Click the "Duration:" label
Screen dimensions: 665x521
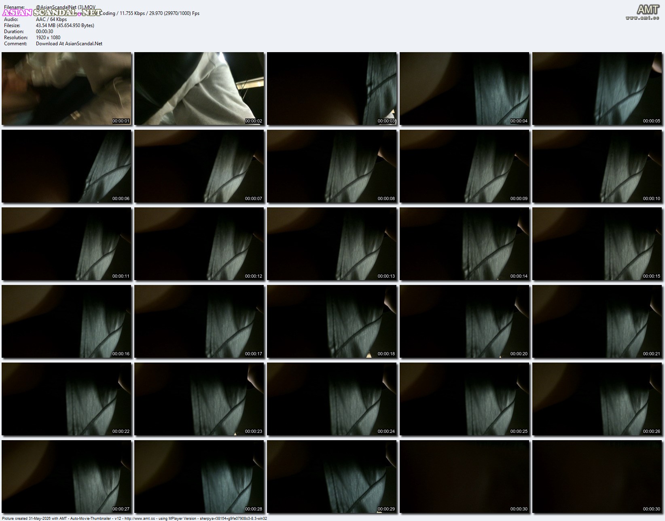click(x=14, y=32)
